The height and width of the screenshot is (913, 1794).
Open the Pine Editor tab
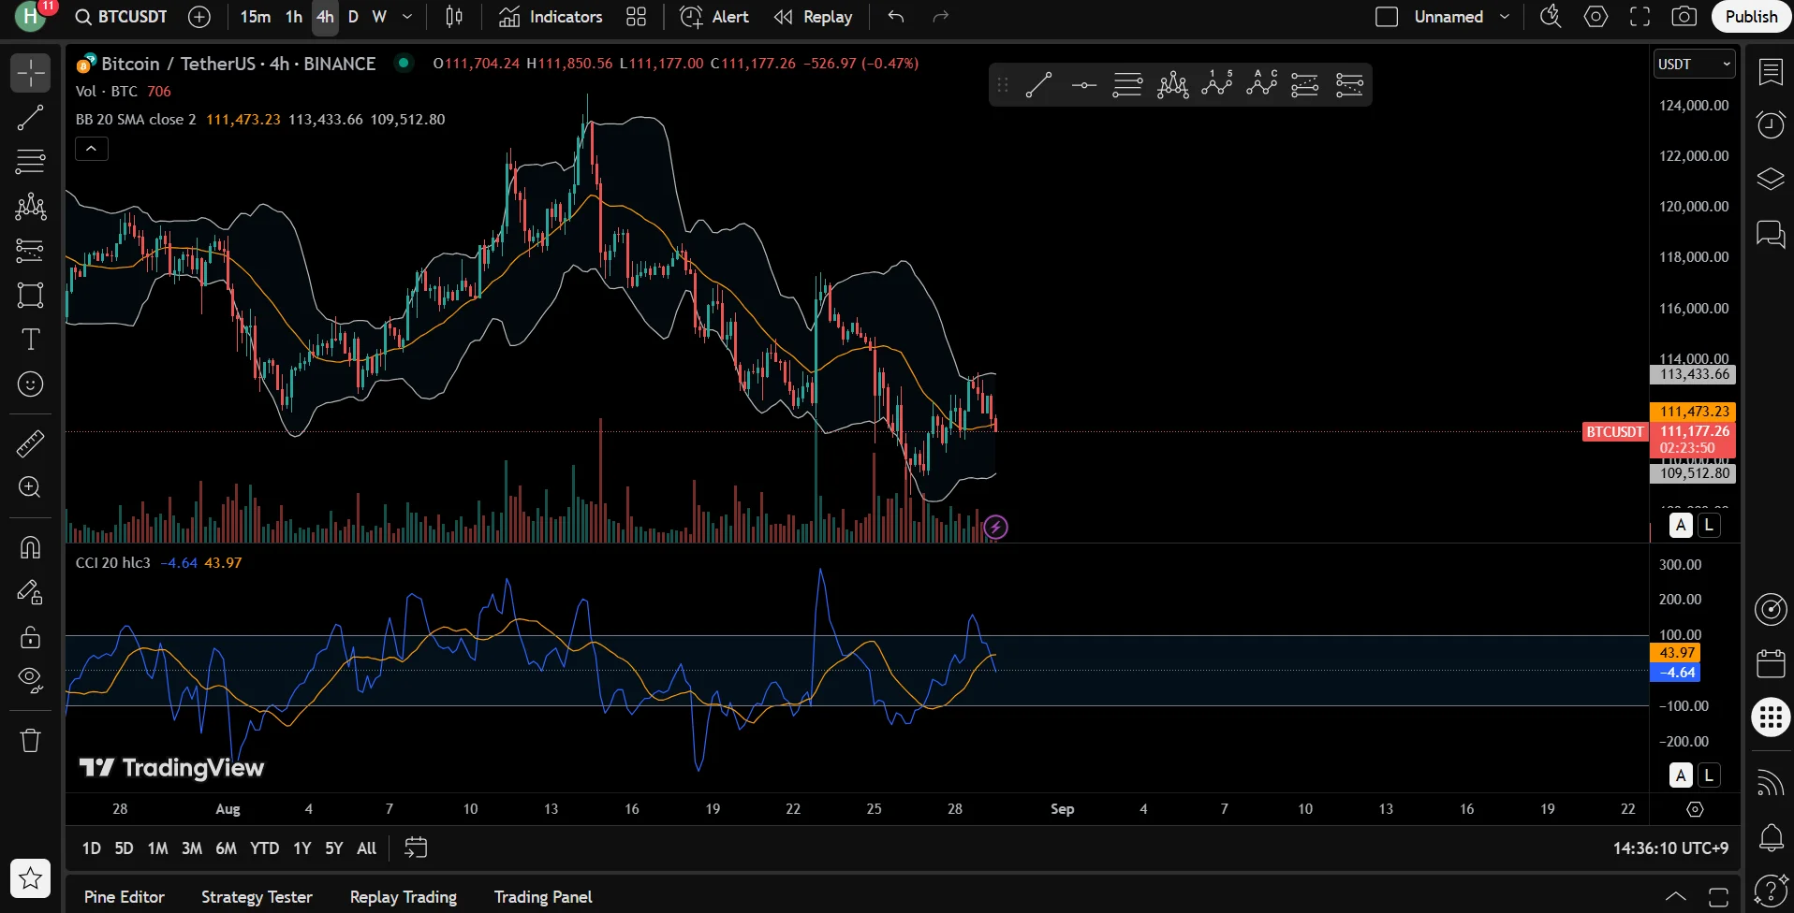tap(124, 896)
